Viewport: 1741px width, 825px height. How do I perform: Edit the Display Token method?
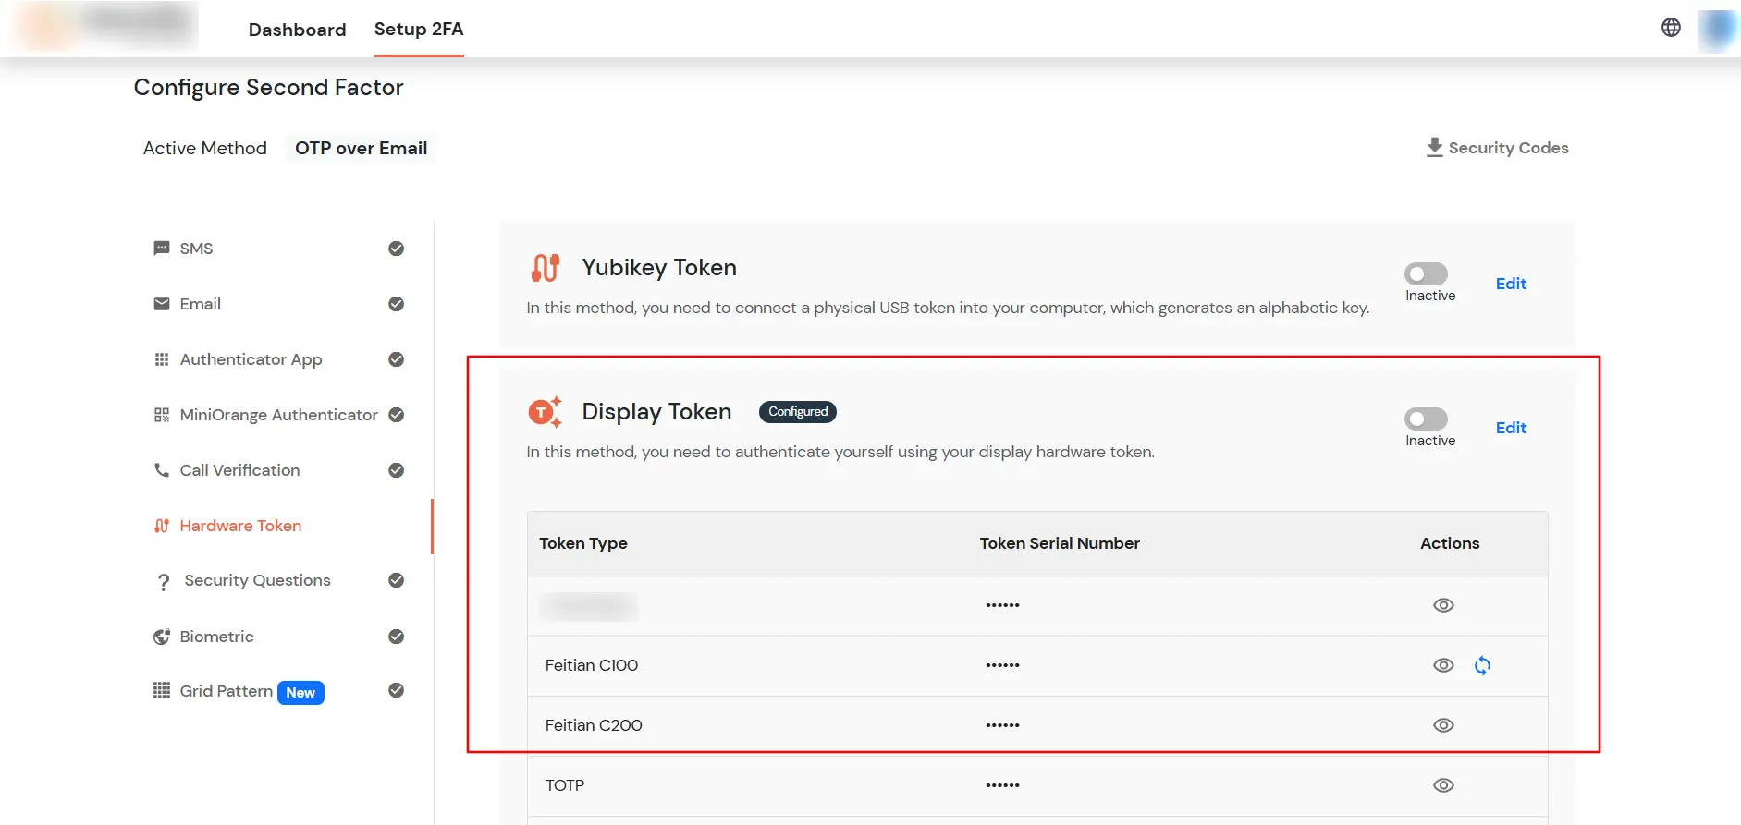[x=1511, y=428]
